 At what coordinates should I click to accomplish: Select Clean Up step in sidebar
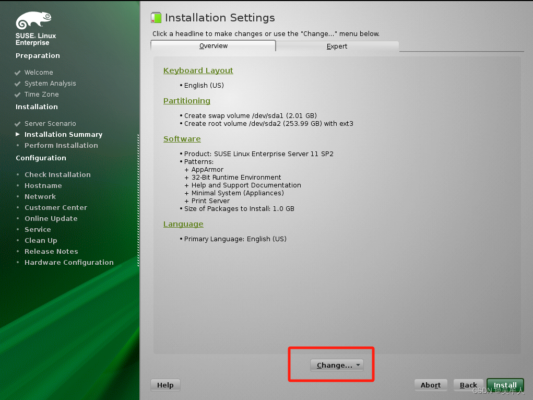[41, 241]
